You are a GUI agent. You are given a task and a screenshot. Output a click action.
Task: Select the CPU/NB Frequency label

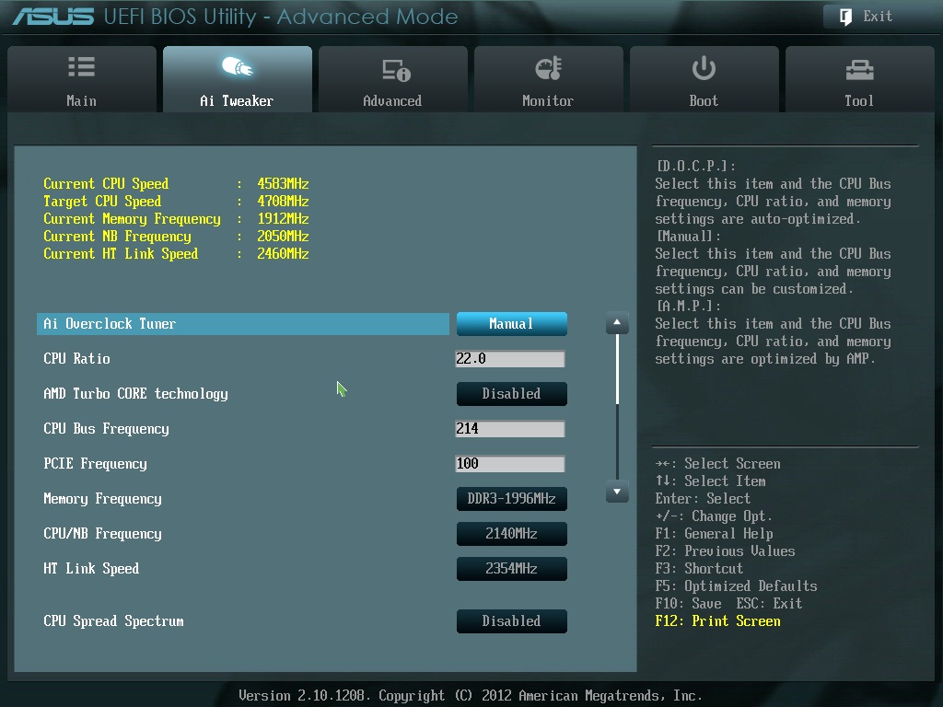coord(103,533)
